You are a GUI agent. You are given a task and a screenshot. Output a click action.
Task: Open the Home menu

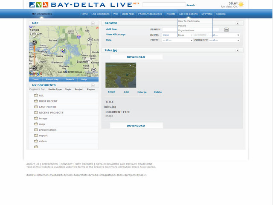click(84, 14)
